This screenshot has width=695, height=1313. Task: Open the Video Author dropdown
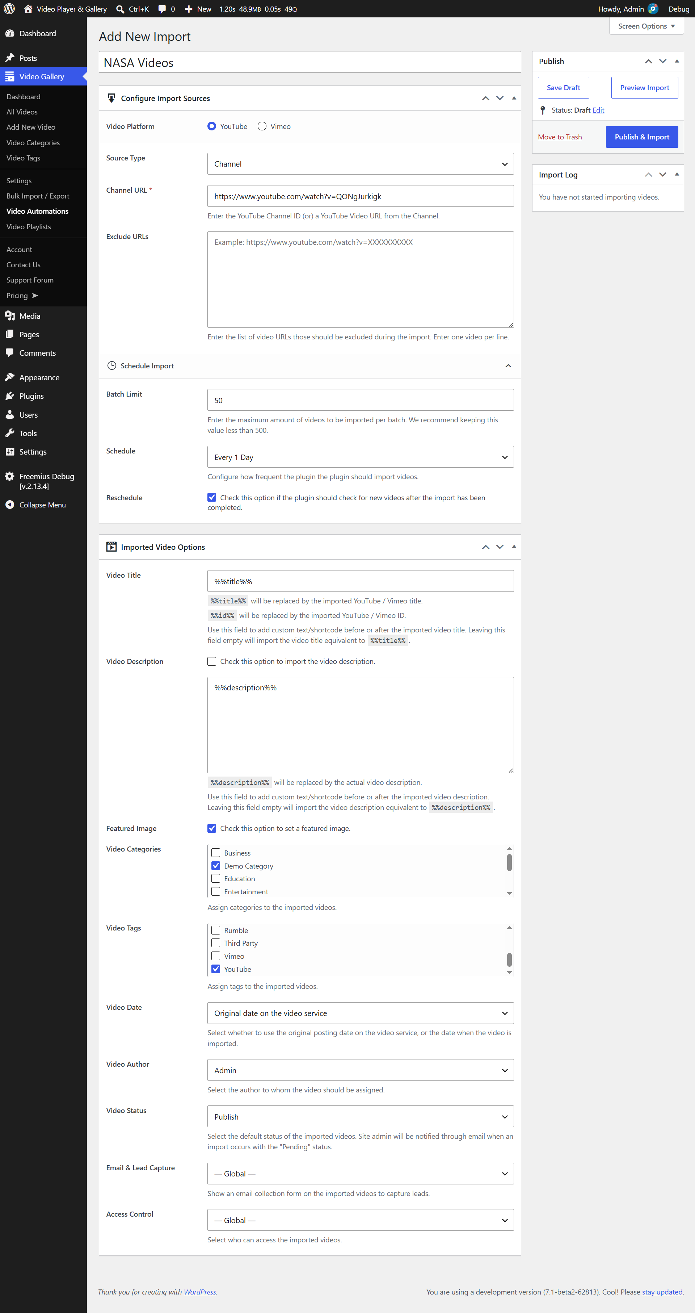361,1070
